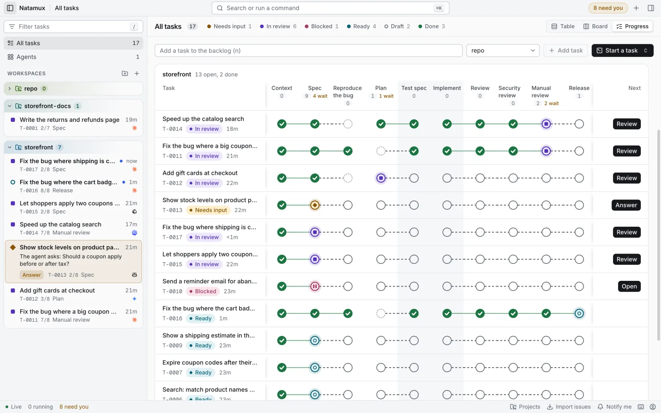Screen dimensions: 661x413
Task: Click the Add a task to backlog field
Action: coord(309,50)
